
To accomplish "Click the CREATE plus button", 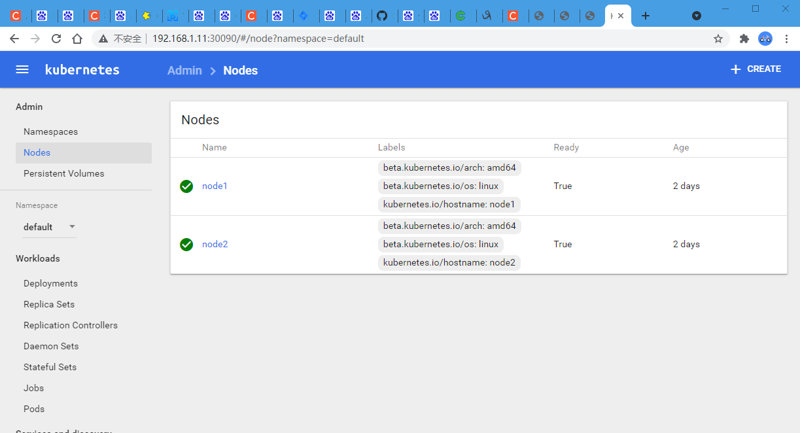I will coord(756,69).
